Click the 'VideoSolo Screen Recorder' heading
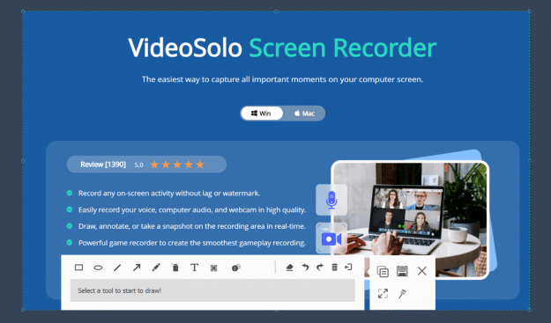Screen dimensions: 551x323 coord(282,48)
